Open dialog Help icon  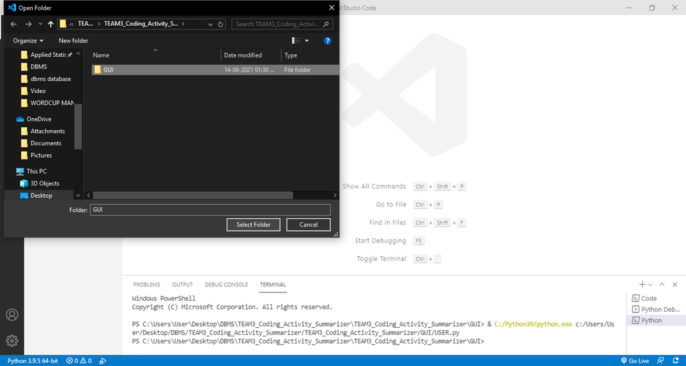pyautogui.click(x=327, y=41)
